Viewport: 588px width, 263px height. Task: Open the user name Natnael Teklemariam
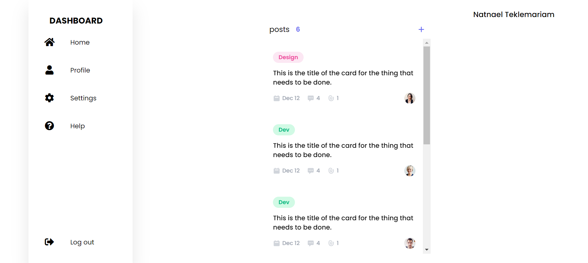point(514,15)
